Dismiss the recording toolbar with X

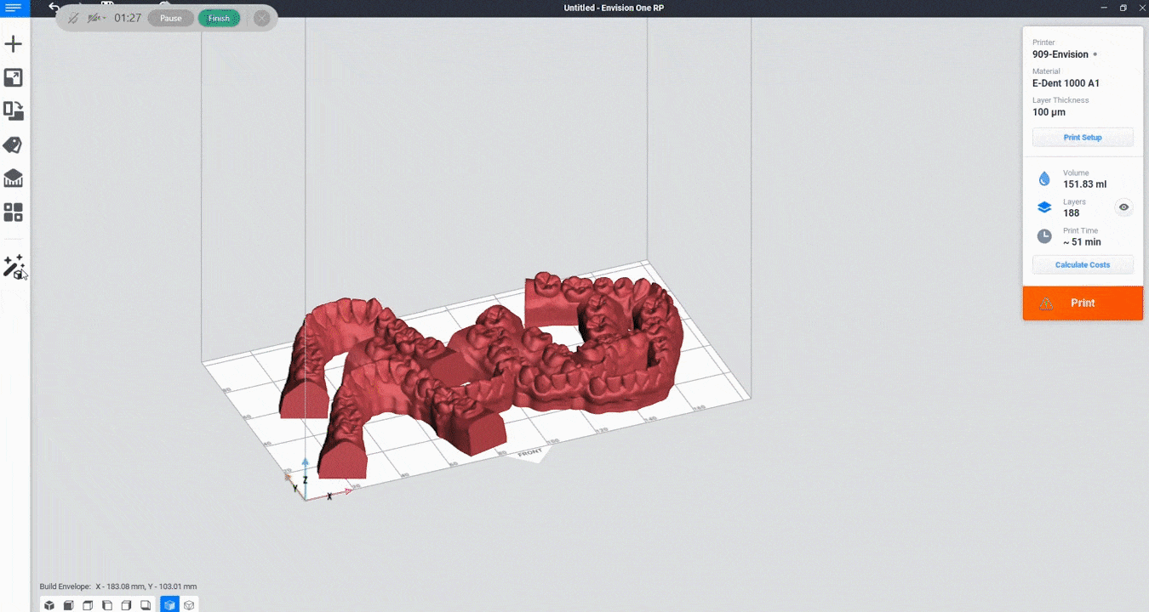pos(262,18)
